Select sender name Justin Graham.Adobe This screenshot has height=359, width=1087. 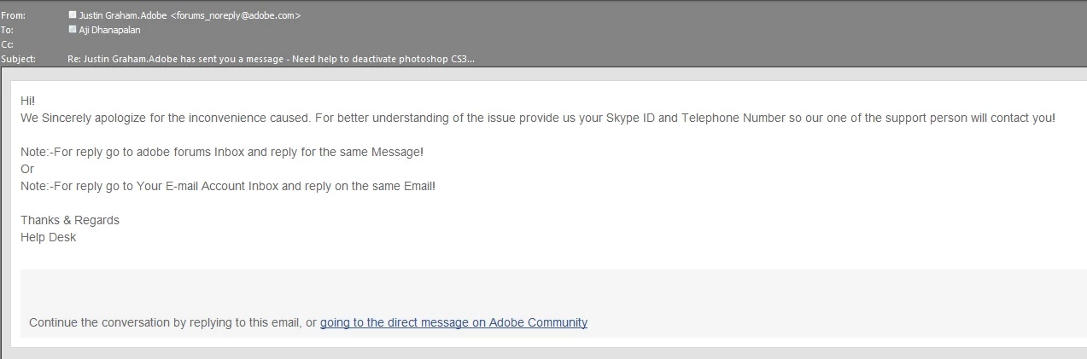point(124,15)
